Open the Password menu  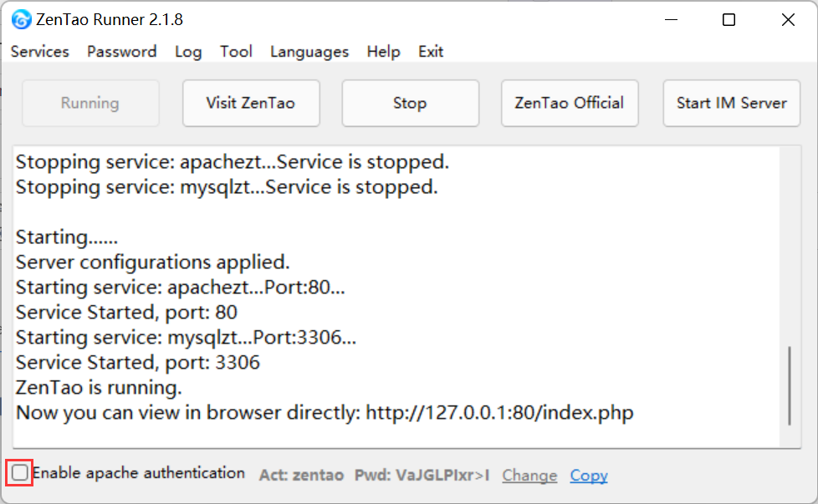pos(121,52)
